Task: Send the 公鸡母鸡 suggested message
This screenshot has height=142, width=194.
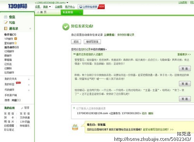Action: [185, 99]
